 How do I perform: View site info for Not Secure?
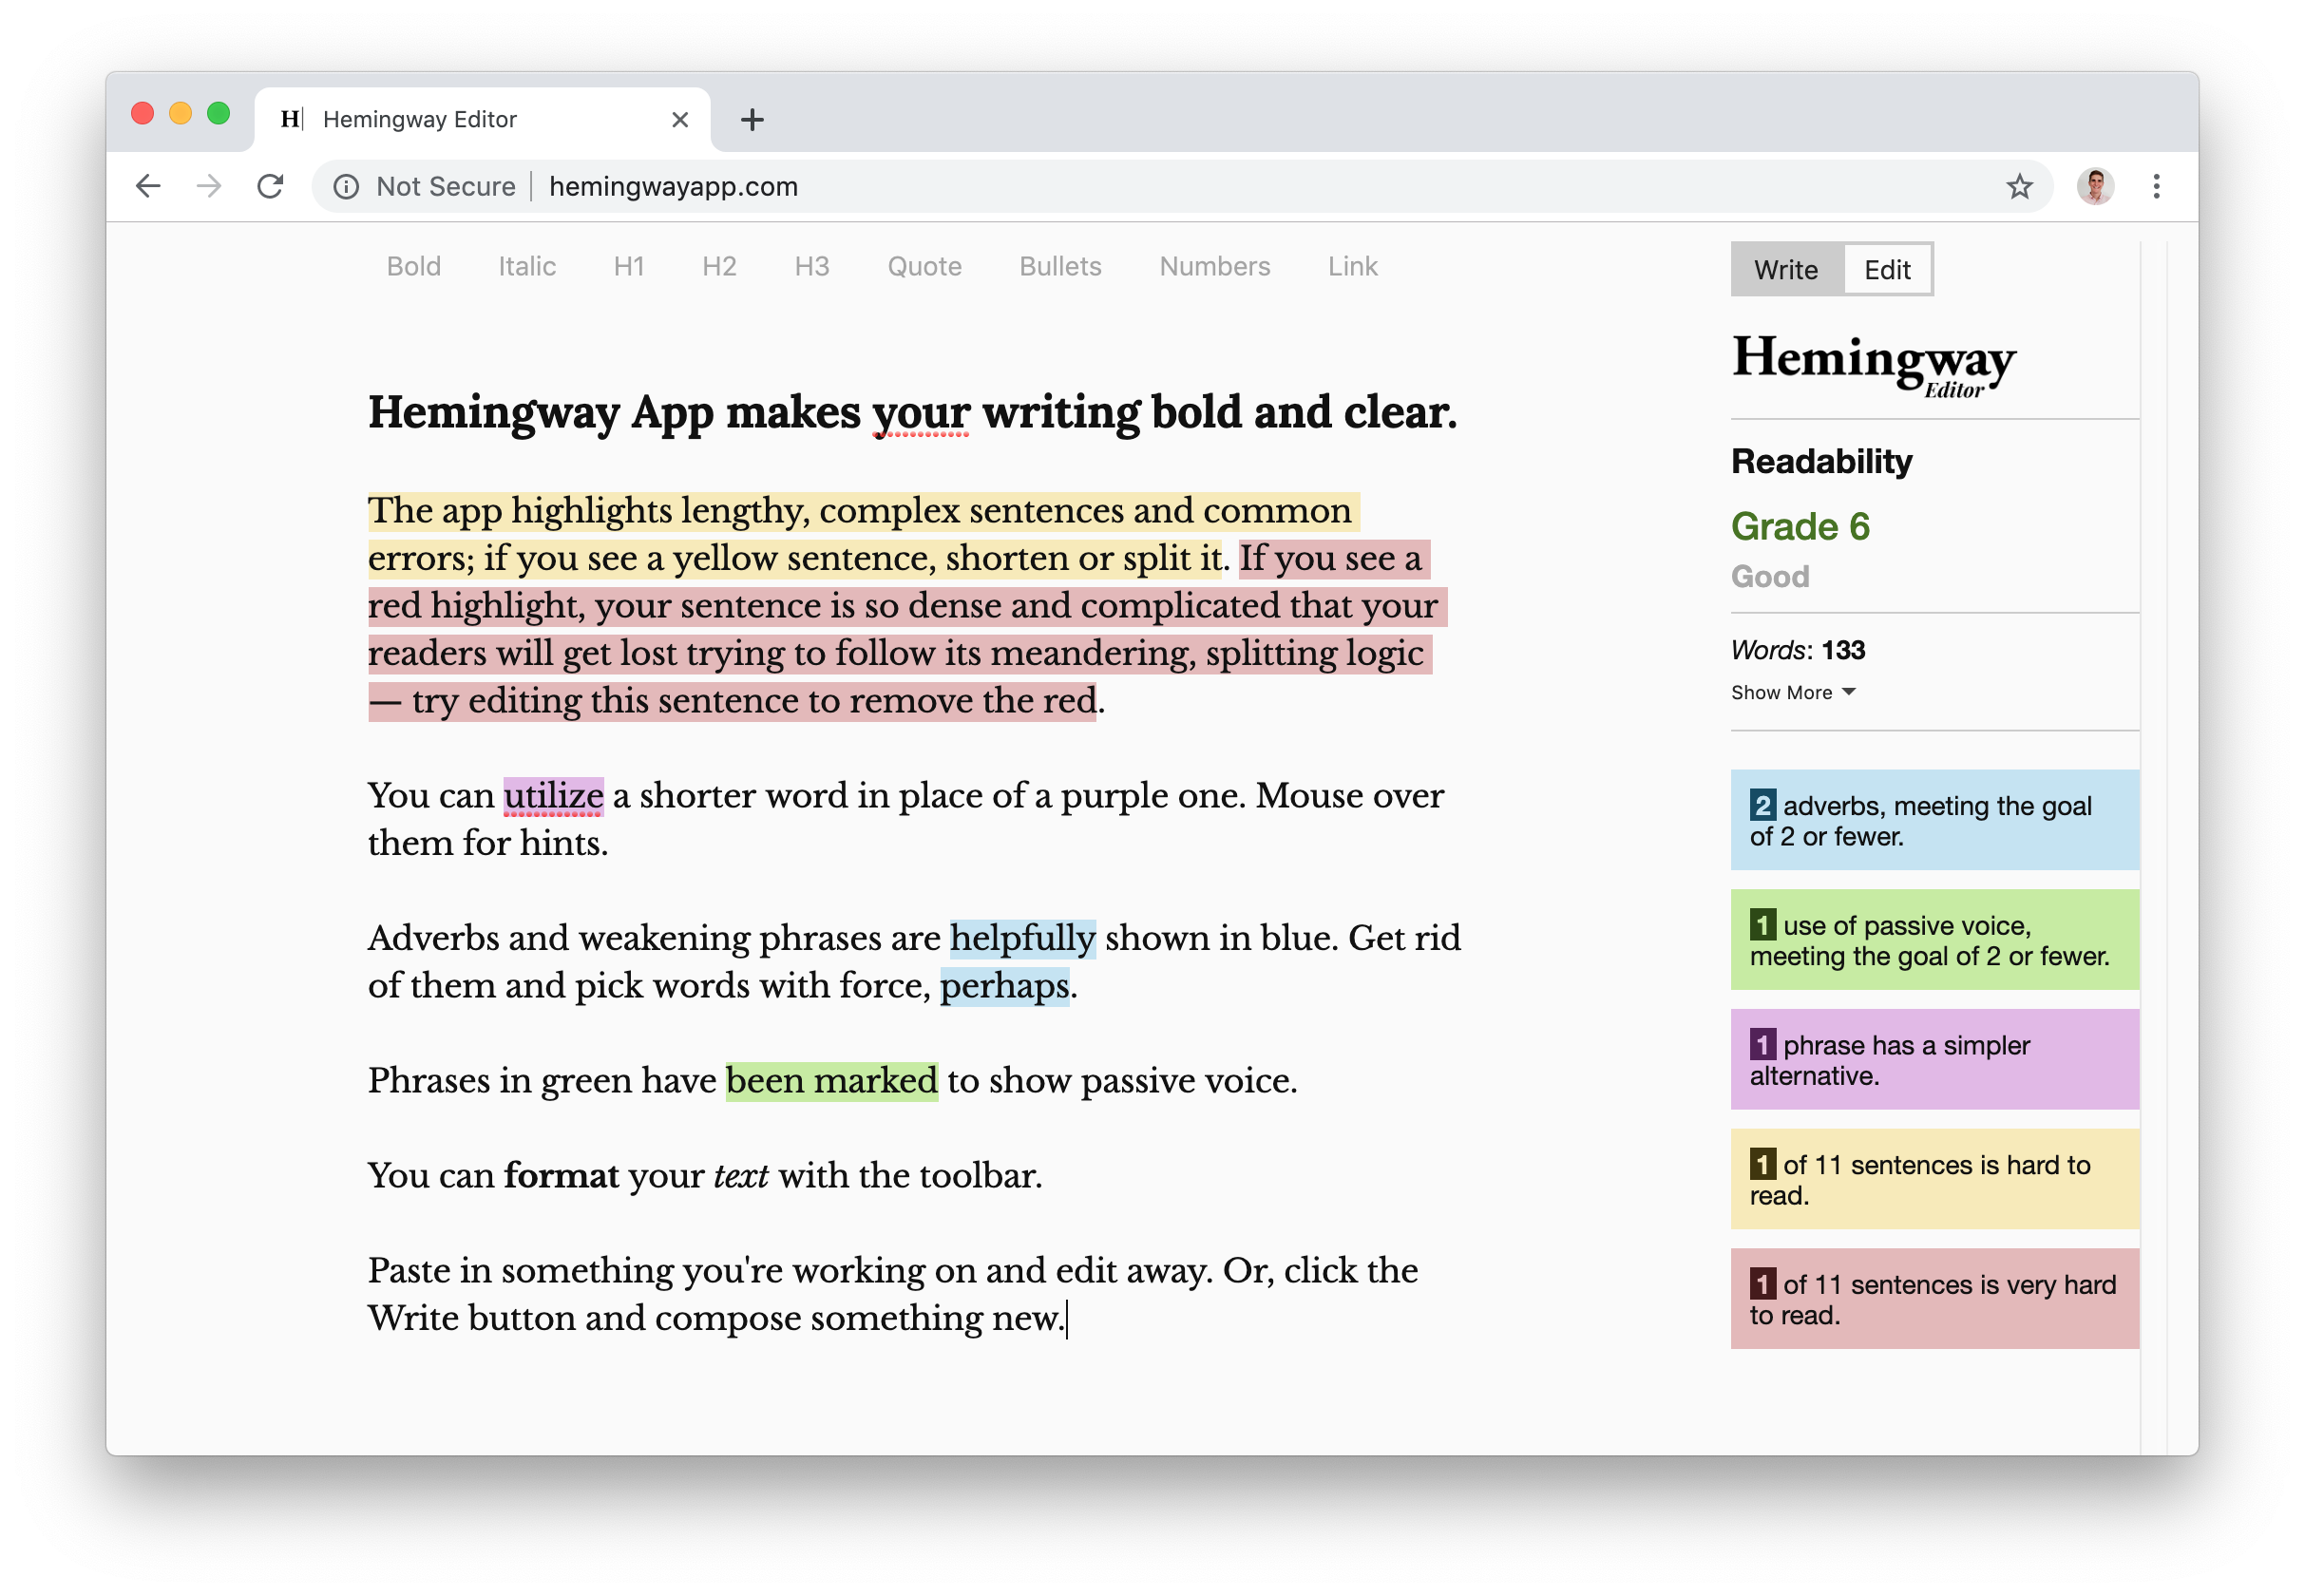[346, 186]
